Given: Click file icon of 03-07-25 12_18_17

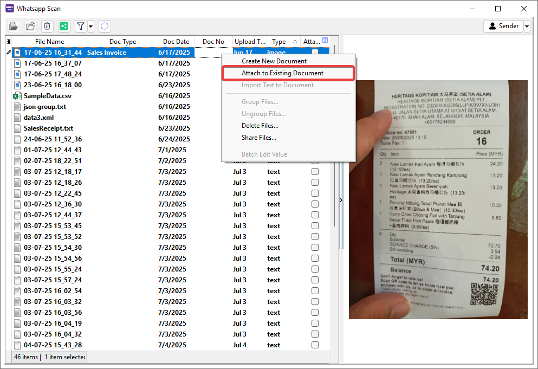Looking at the screenshot, I should coord(17,172).
